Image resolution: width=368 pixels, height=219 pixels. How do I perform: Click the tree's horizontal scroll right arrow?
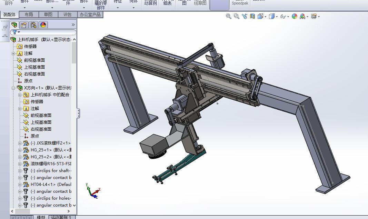point(69,211)
